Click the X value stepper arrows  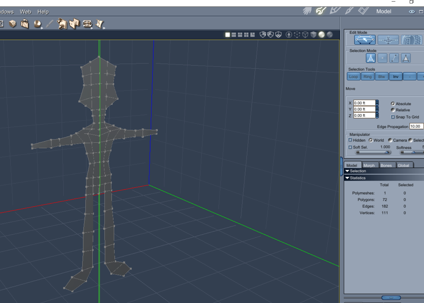[x=377, y=103]
